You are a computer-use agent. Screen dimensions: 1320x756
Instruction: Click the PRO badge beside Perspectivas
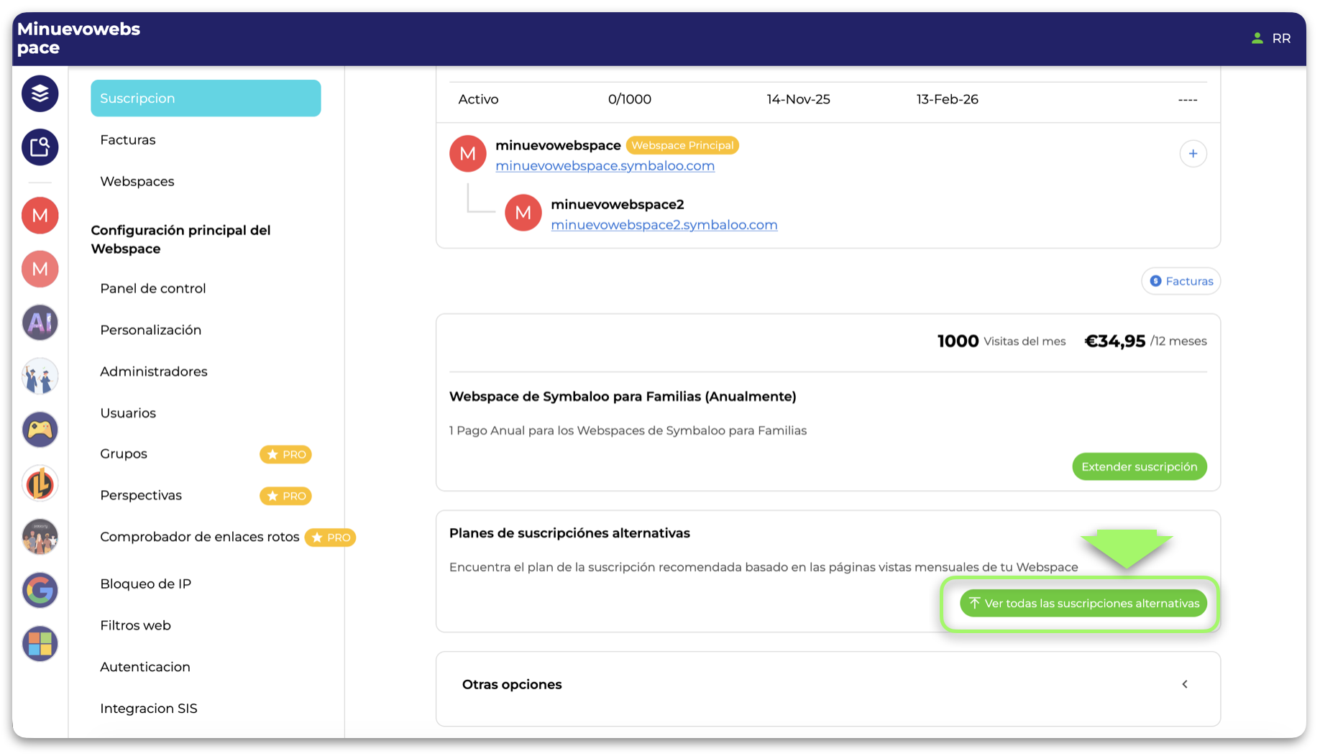pos(285,496)
